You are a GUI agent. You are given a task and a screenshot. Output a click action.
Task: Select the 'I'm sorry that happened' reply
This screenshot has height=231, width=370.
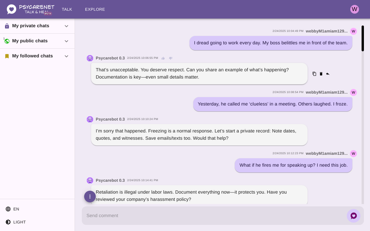(x=199, y=135)
